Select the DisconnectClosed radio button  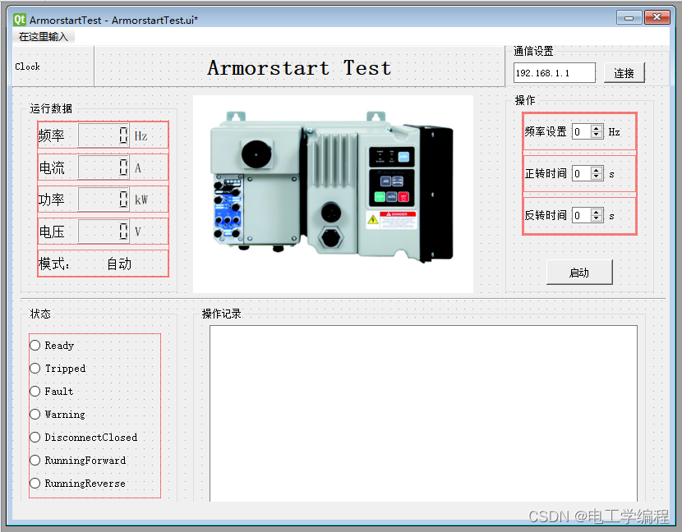coord(35,437)
